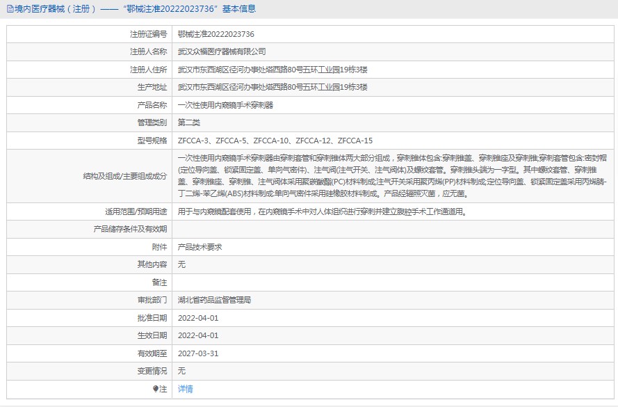Click the 变更情况 row label

coord(152,371)
